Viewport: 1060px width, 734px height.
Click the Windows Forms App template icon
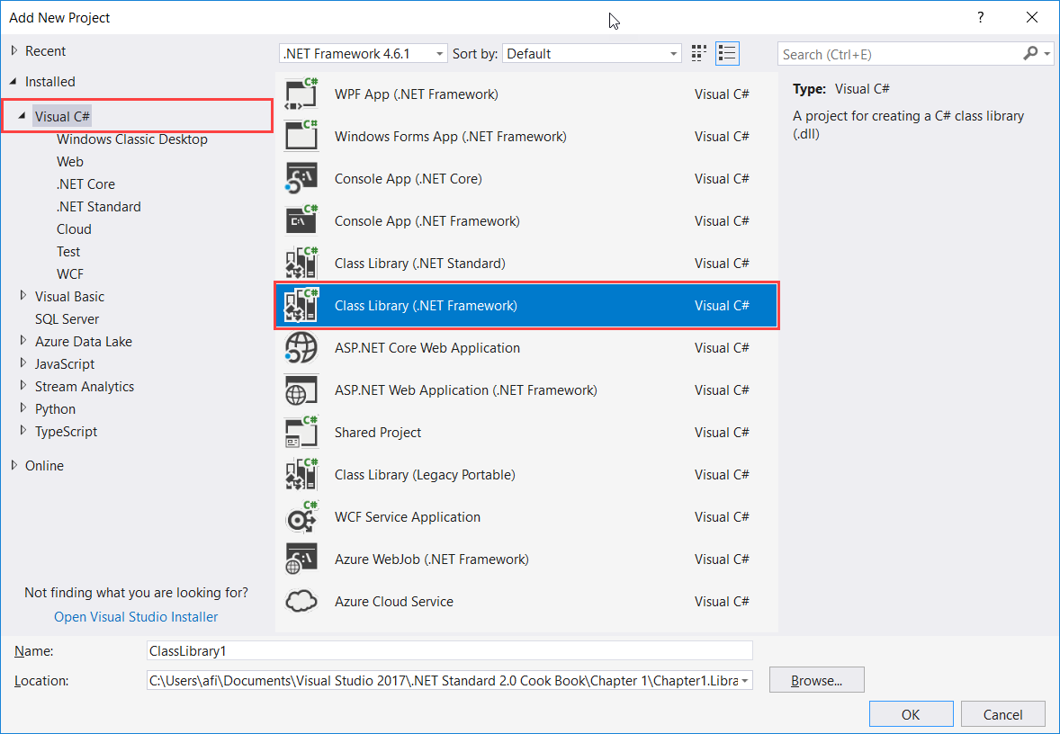click(x=301, y=137)
